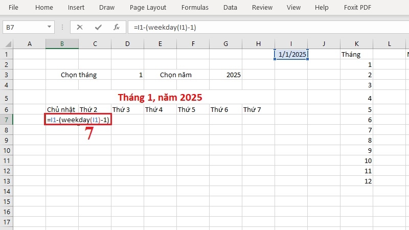This screenshot has width=409, height=230.
Task: Click the B7 Name Box field
Action: [x=25, y=27]
